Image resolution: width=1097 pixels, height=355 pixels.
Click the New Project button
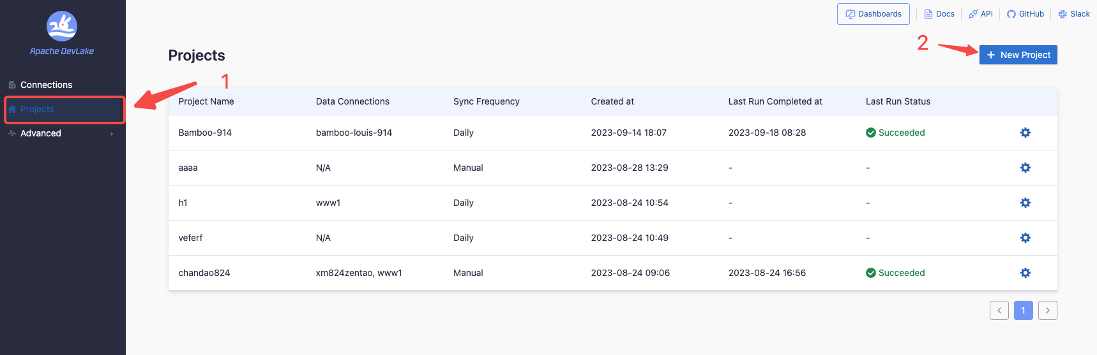click(1018, 55)
